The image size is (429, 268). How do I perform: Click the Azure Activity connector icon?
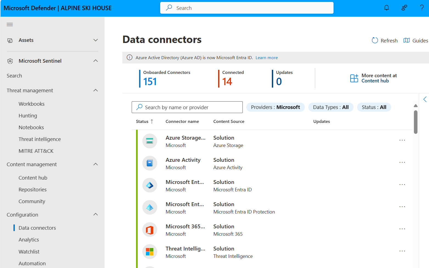[150, 163]
